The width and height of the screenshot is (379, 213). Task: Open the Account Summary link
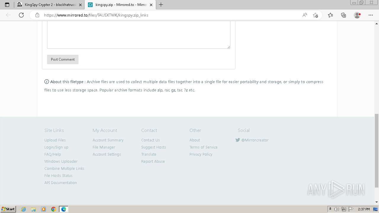click(x=108, y=140)
